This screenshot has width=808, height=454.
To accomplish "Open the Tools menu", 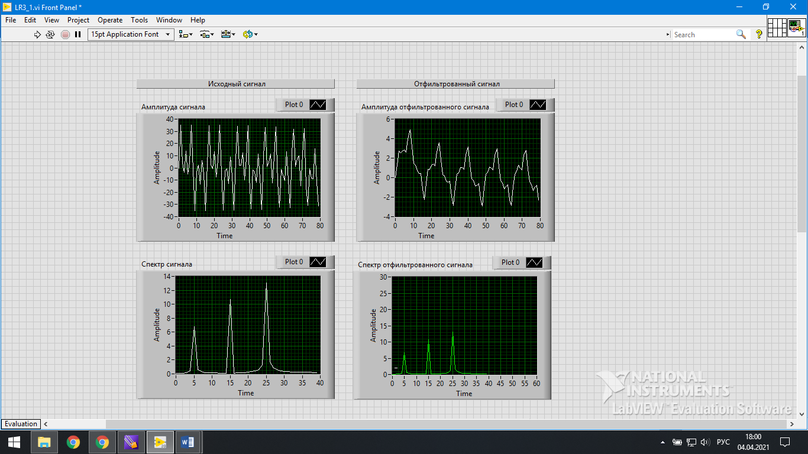I will coord(139,20).
